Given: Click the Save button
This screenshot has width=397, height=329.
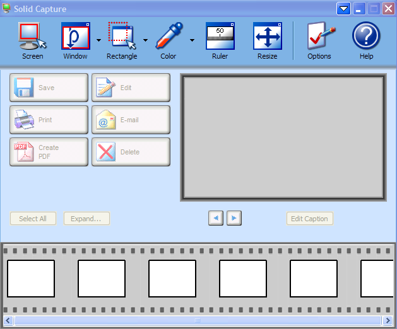Looking at the screenshot, I should pyautogui.click(x=49, y=88).
